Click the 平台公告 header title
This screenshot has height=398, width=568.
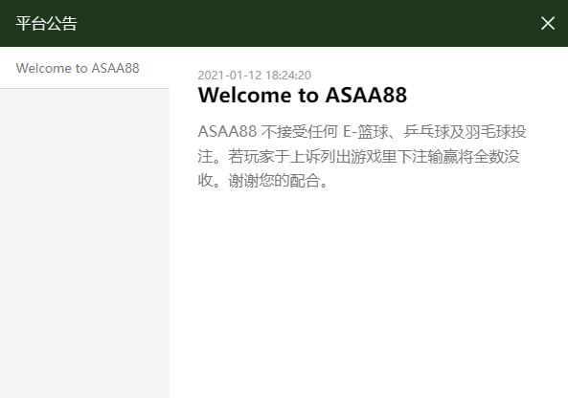click(x=46, y=24)
